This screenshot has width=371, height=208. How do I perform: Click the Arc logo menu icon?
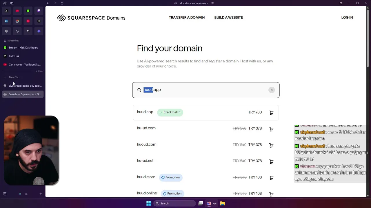pos(5,3)
